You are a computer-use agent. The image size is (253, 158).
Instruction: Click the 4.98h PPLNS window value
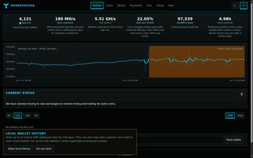225,19
